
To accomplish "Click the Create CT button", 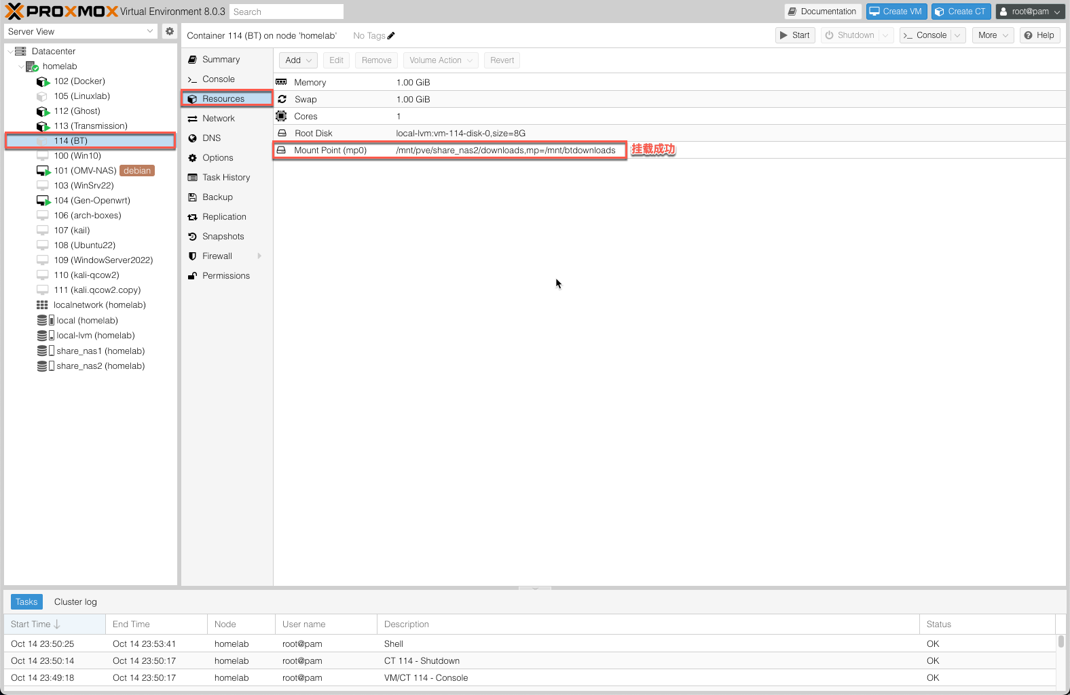I will pyautogui.click(x=961, y=12).
